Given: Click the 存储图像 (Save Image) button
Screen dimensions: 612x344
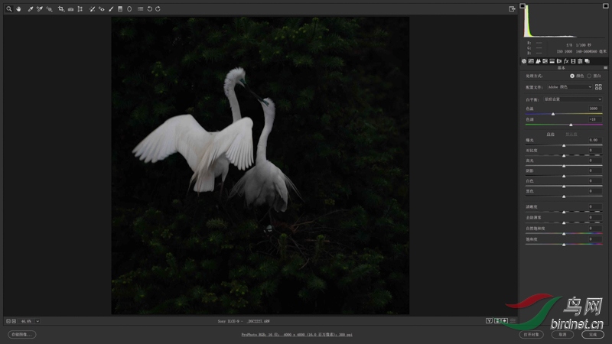Looking at the screenshot, I should pyautogui.click(x=22, y=334).
